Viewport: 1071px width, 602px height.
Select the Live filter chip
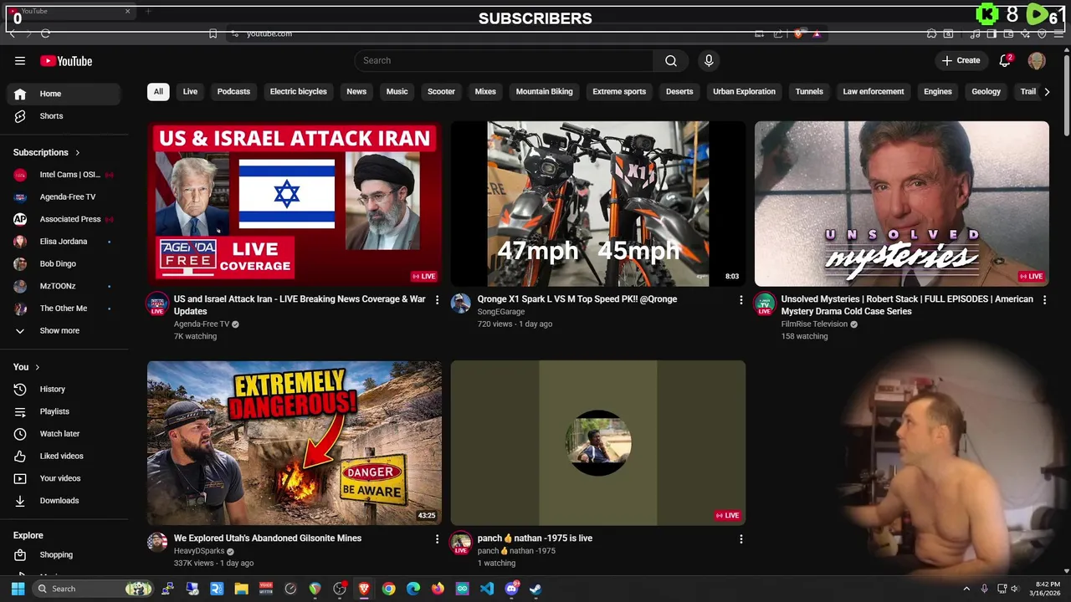pyautogui.click(x=190, y=92)
